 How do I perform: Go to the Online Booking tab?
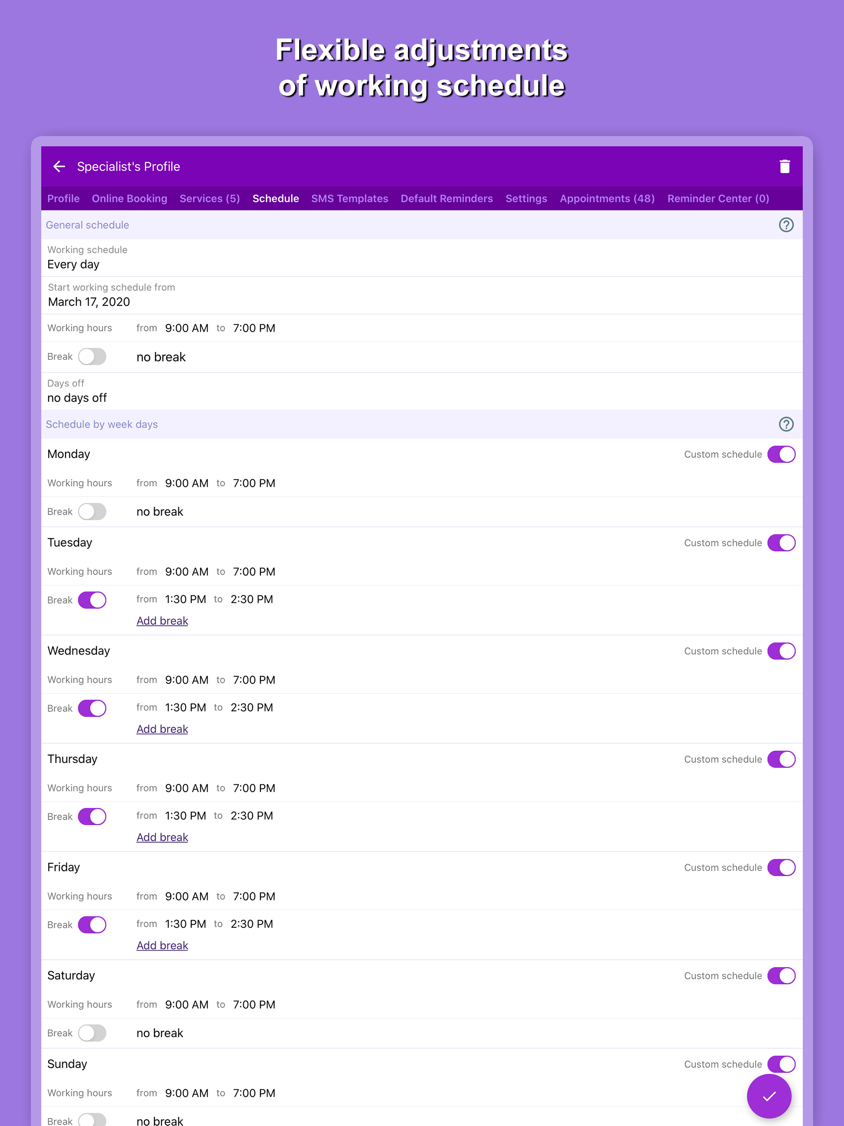(129, 199)
